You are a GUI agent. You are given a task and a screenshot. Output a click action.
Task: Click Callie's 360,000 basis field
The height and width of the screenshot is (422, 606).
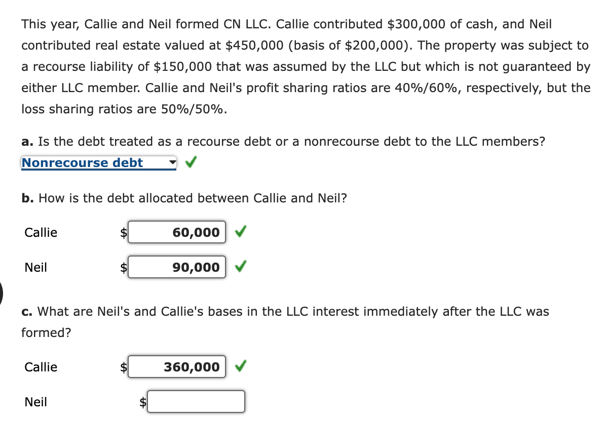[x=177, y=367]
